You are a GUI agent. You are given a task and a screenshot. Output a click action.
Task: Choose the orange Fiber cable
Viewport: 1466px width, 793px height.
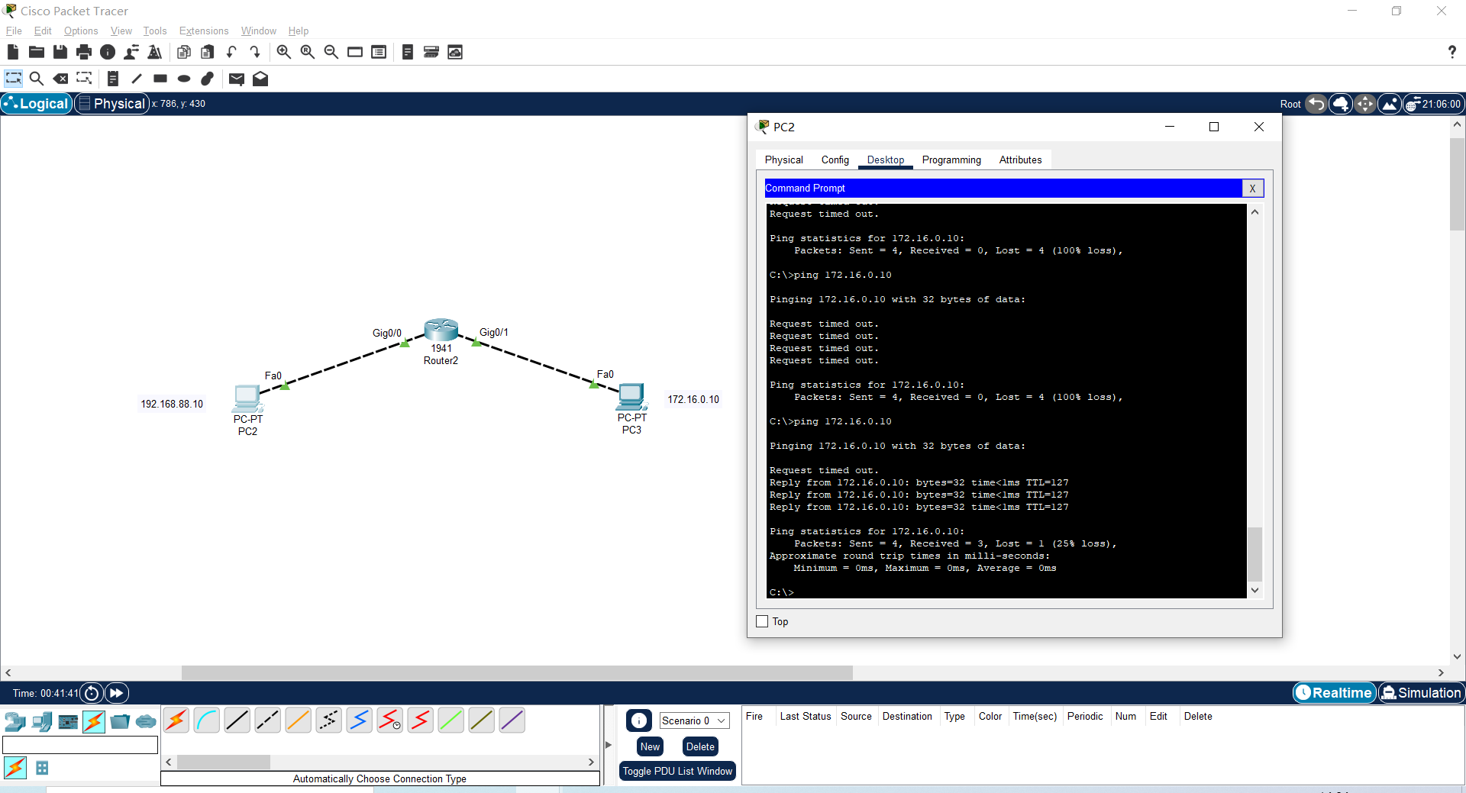pos(299,720)
